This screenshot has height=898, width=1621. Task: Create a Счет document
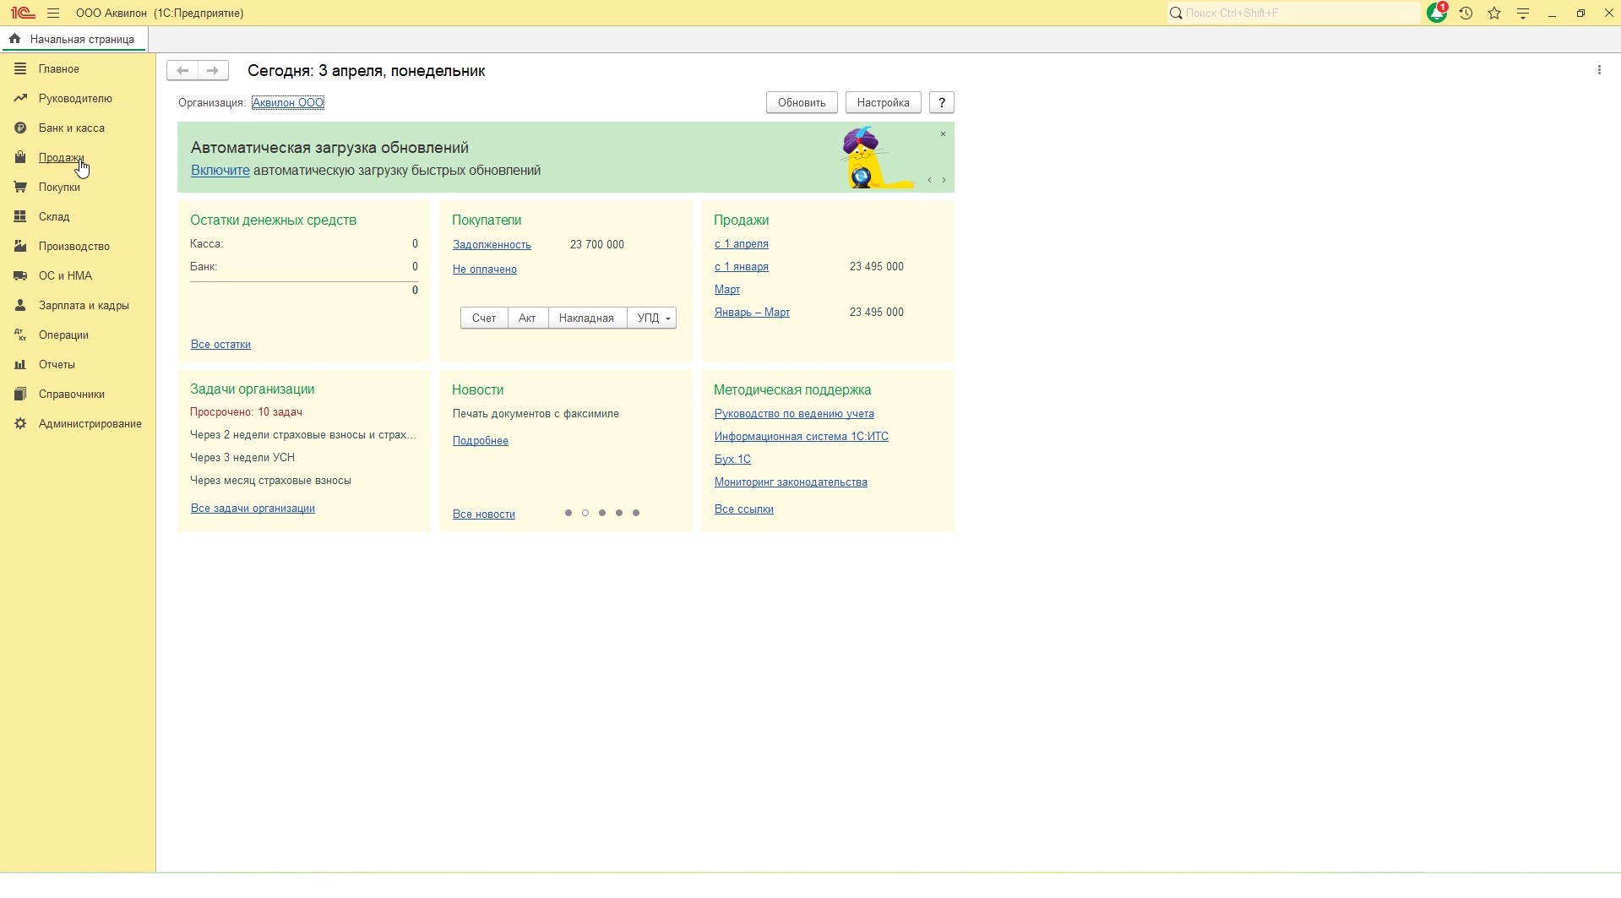484,318
